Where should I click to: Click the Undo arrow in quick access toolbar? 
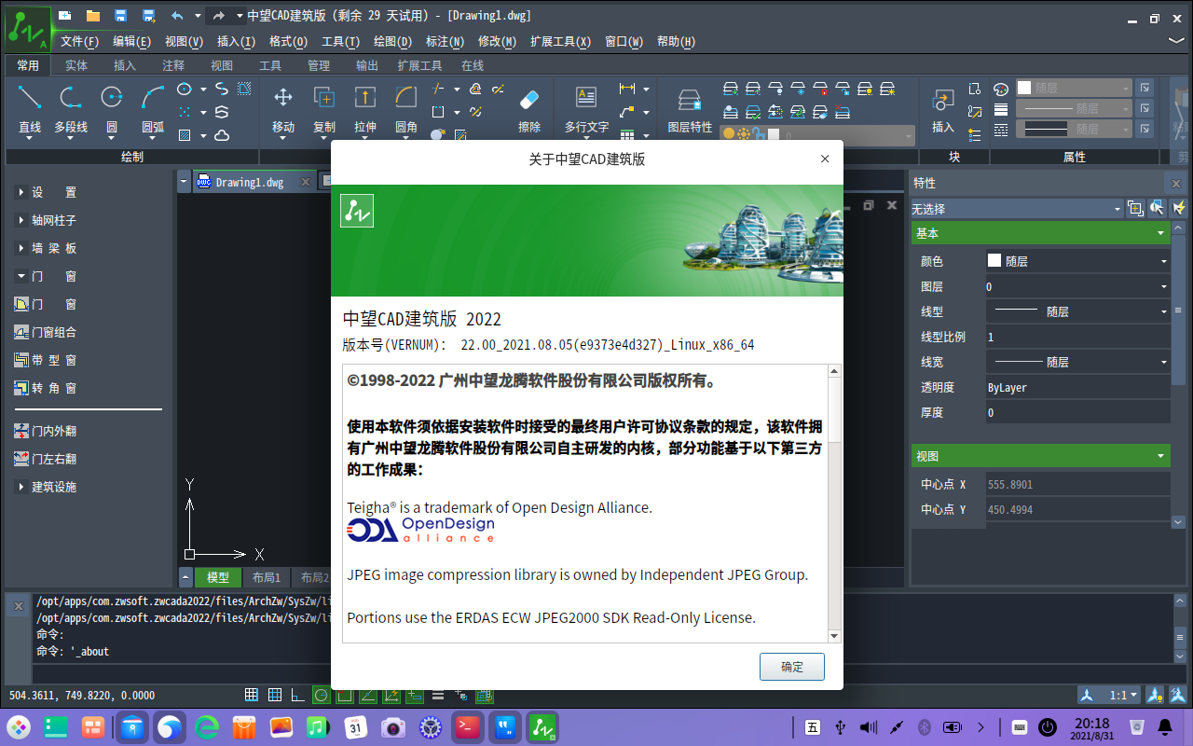click(177, 15)
